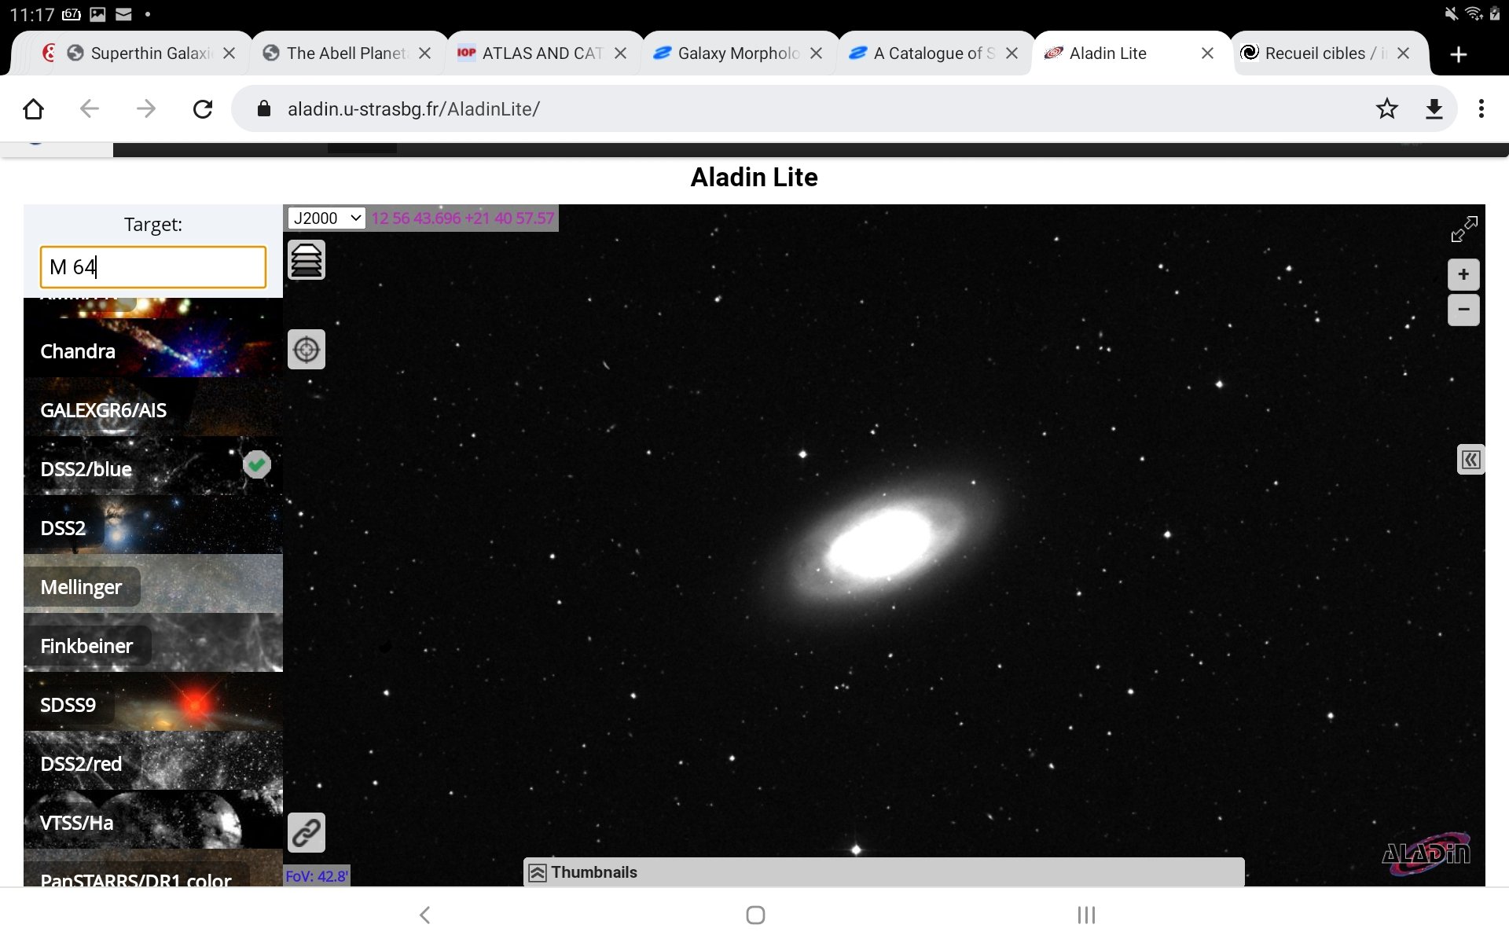Tap the Android back navigation button
This screenshot has width=1509, height=943.
point(424,915)
